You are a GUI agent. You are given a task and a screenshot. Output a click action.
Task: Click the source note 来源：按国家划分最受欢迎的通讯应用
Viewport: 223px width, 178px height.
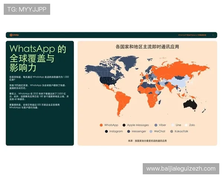[x=147, y=141]
